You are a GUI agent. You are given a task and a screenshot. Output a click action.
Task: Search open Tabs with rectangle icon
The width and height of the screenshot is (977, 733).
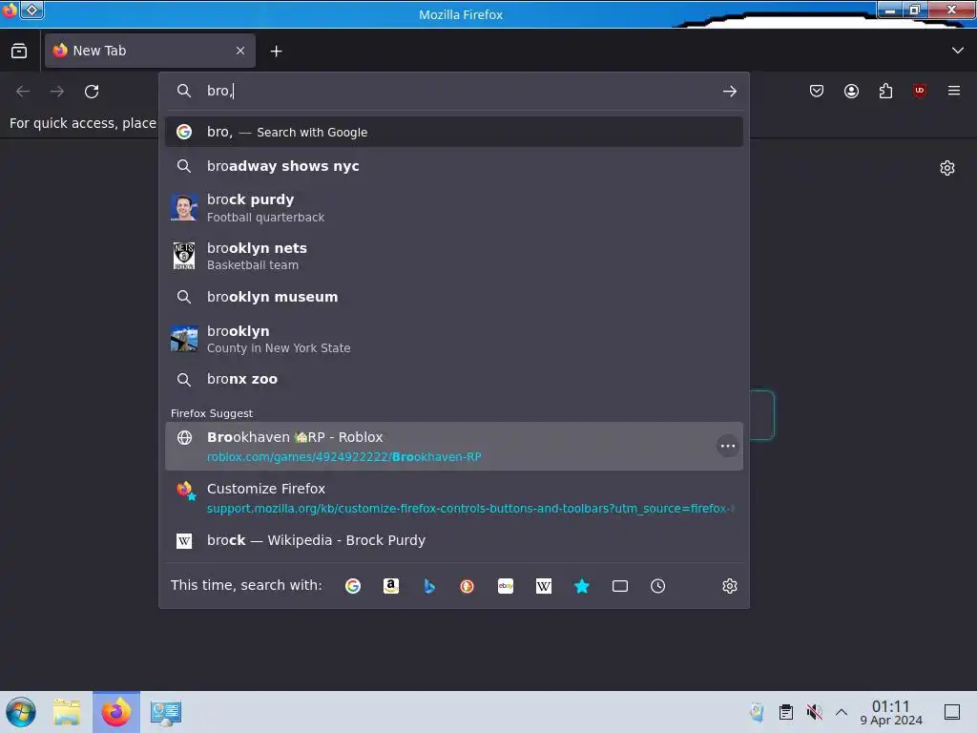(x=620, y=586)
